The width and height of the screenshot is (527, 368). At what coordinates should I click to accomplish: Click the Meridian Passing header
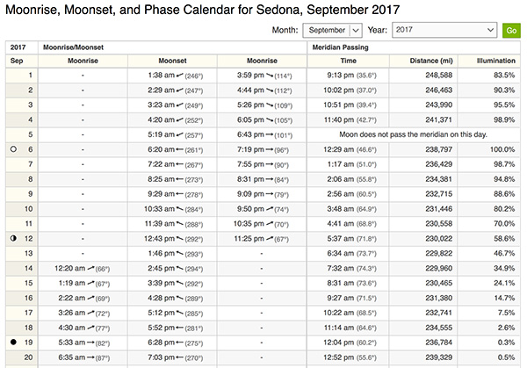tap(340, 47)
